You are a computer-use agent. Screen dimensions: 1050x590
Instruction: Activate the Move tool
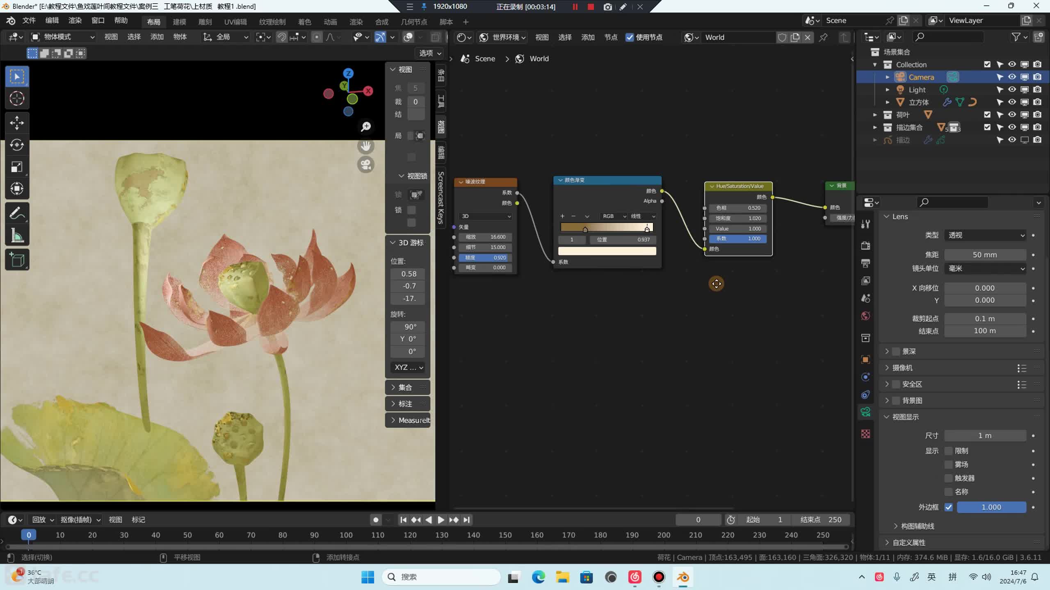[x=17, y=123]
